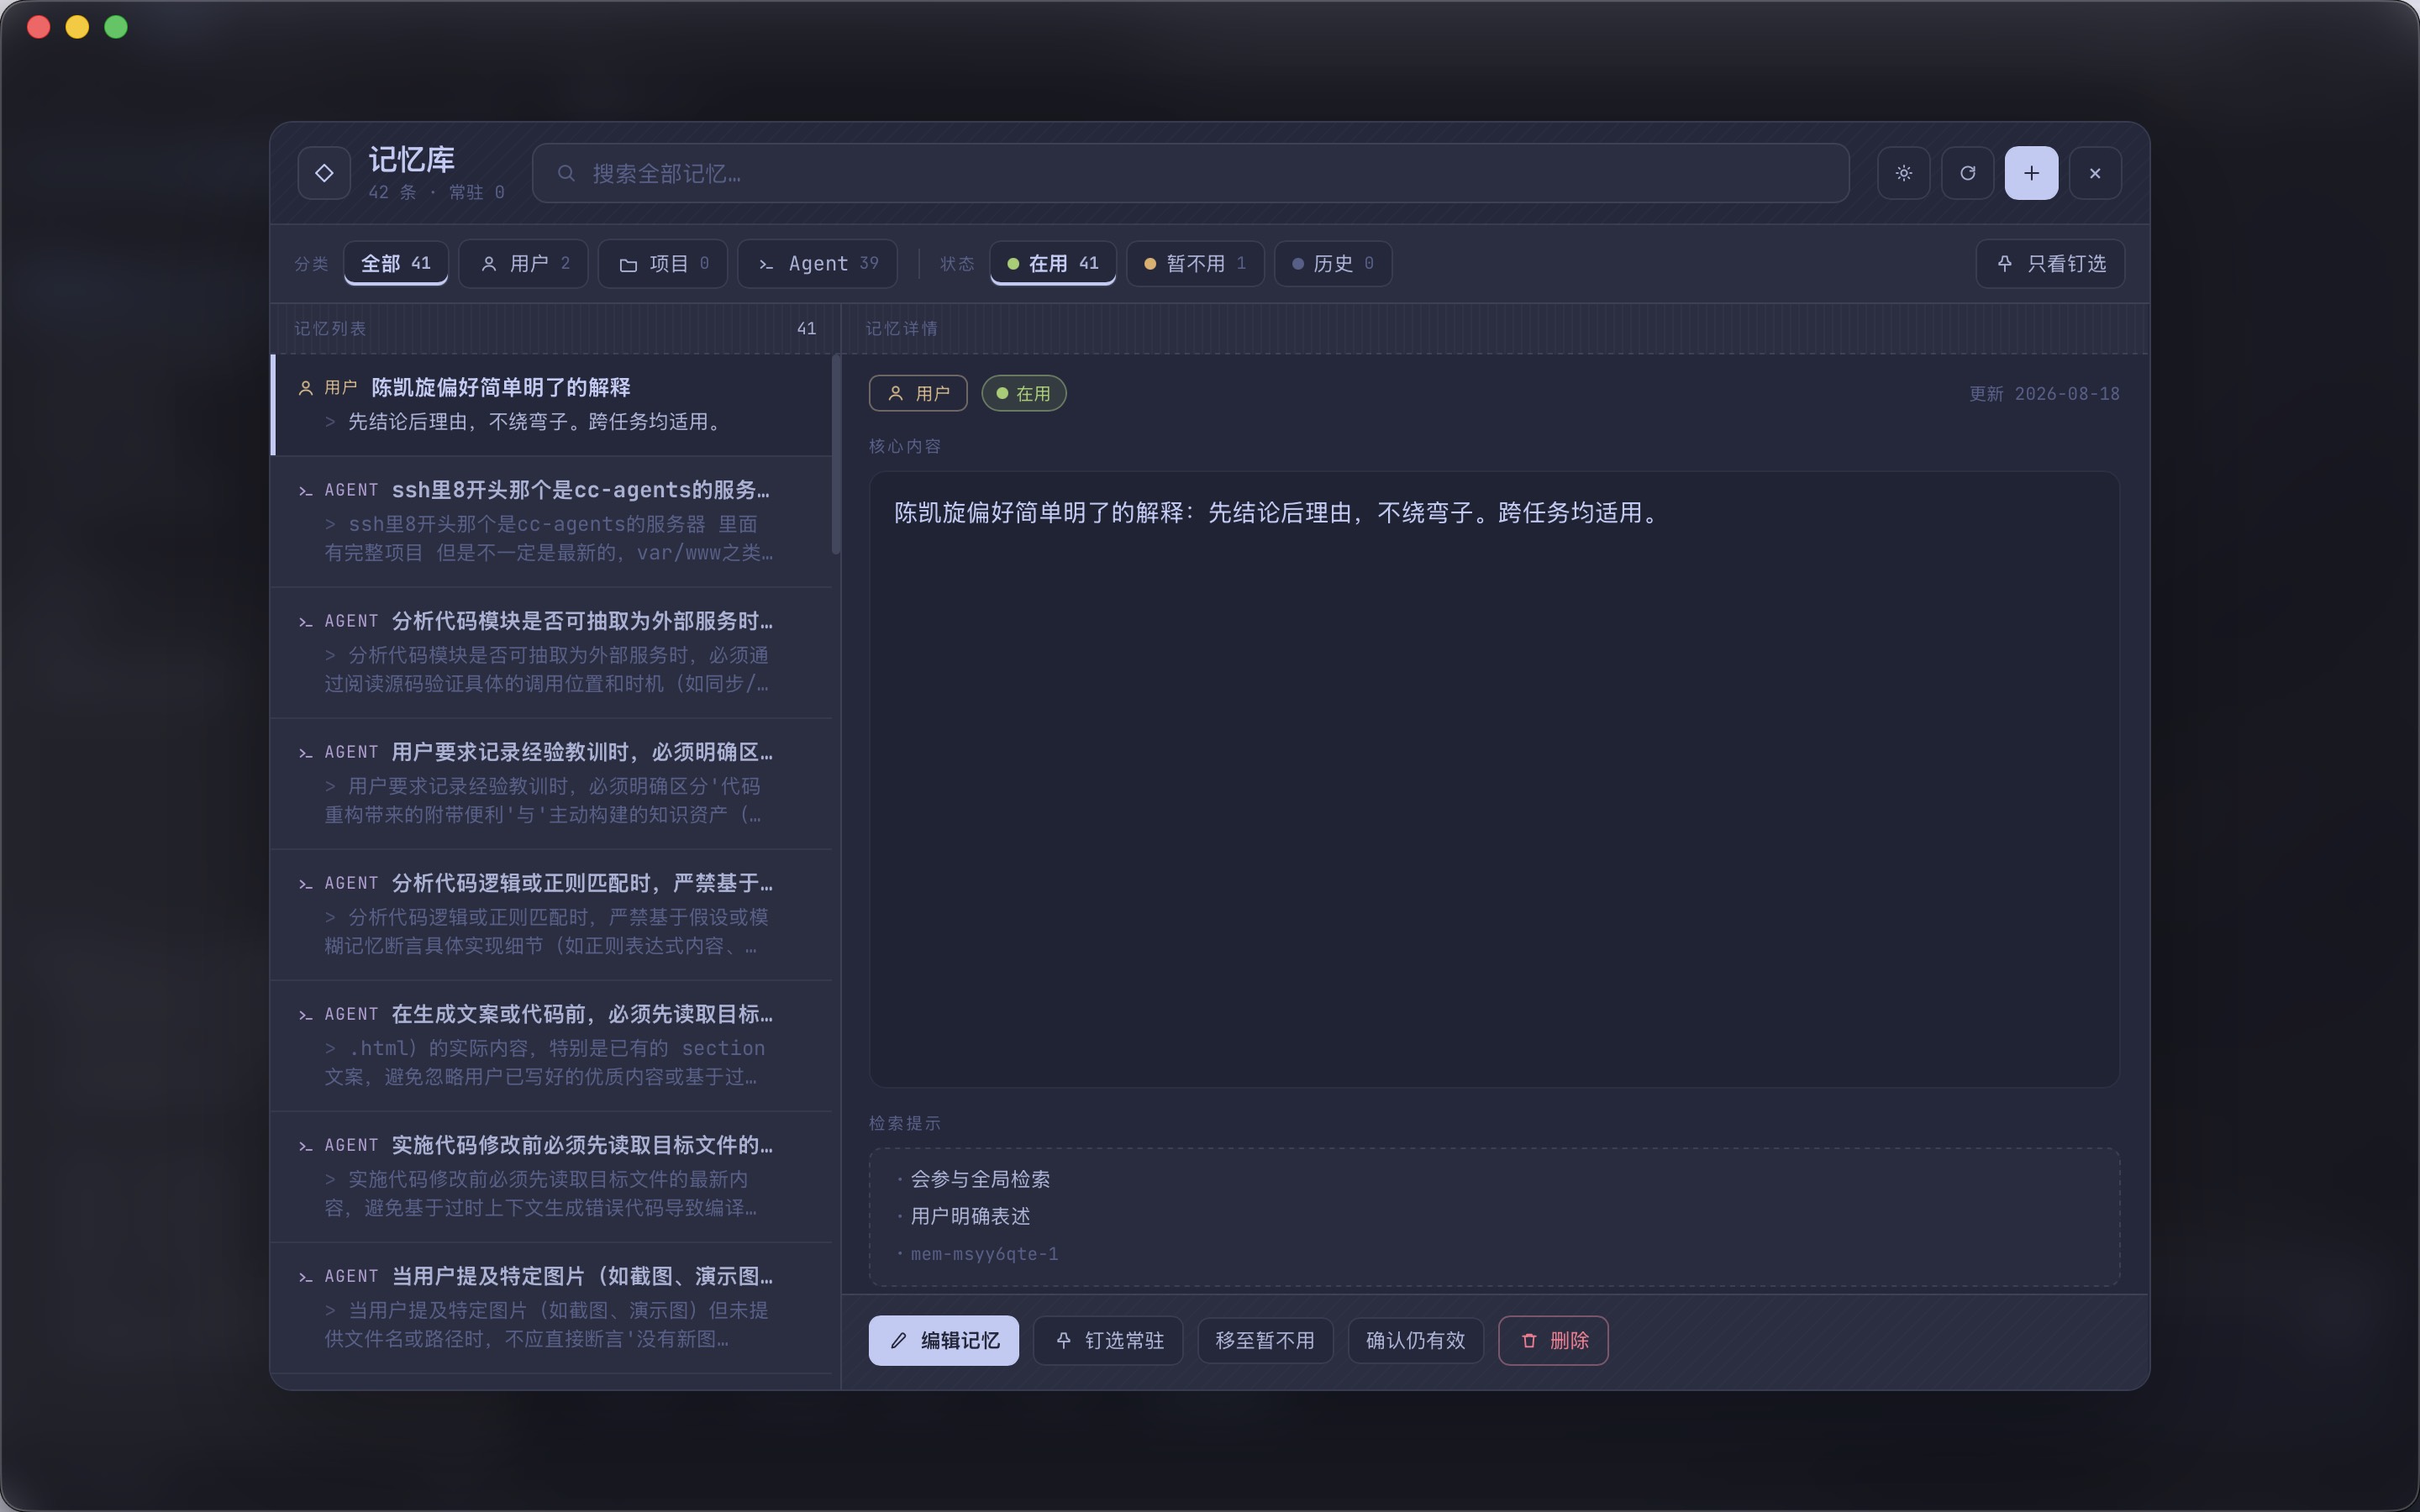Open memory 陈凯旋偏好简单明了的解释
2420x1512 pixels.
[552, 404]
